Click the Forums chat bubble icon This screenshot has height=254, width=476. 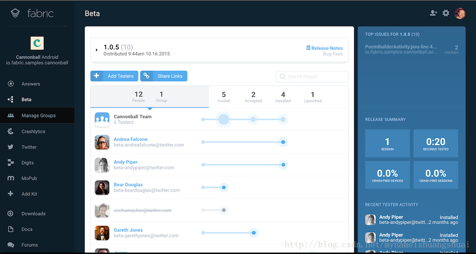click(10, 244)
